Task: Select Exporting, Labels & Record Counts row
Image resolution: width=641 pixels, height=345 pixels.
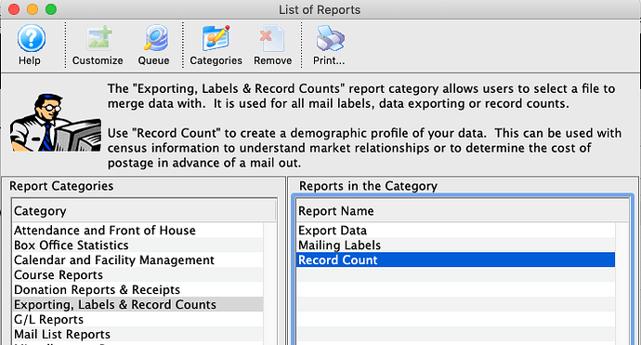Action: click(137, 304)
